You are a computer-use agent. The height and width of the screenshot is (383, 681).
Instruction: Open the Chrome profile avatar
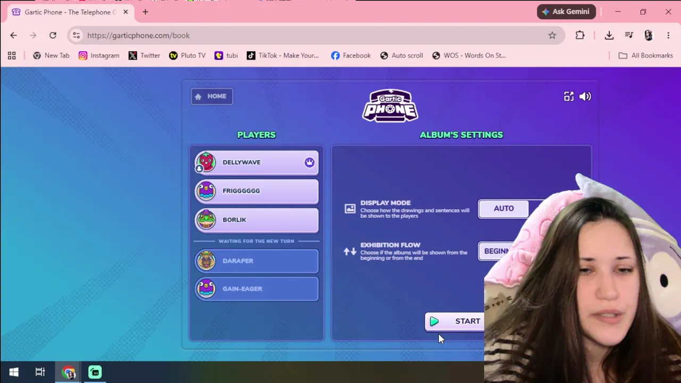[x=648, y=35]
